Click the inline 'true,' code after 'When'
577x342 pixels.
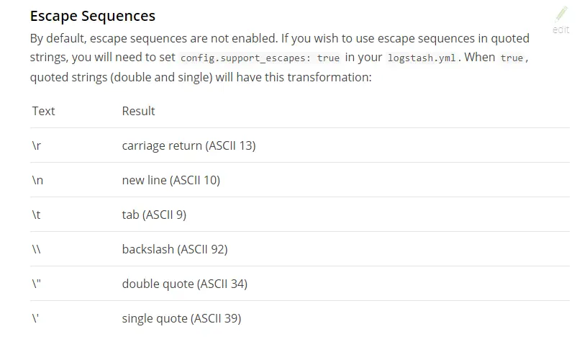click(x=514, y=58)
